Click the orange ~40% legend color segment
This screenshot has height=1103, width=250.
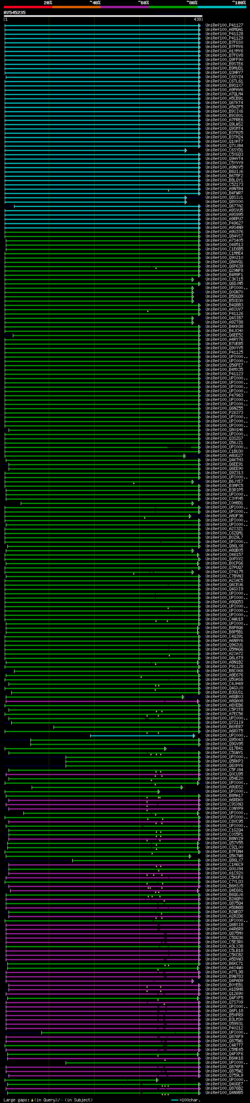[x=77, y=7]
